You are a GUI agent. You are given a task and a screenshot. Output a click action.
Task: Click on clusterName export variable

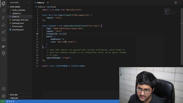point(62,66)
